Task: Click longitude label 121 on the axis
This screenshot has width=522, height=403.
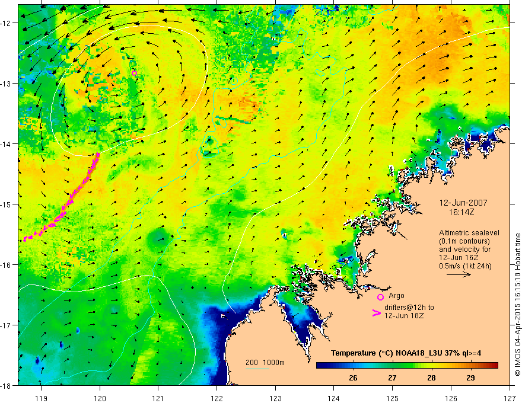Action: click(158, 398)
